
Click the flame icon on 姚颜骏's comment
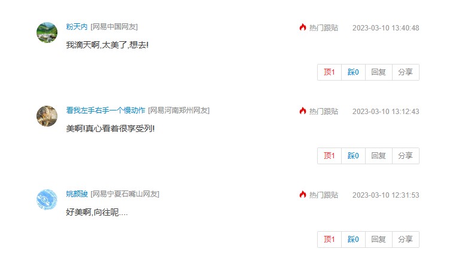point(302,194)
